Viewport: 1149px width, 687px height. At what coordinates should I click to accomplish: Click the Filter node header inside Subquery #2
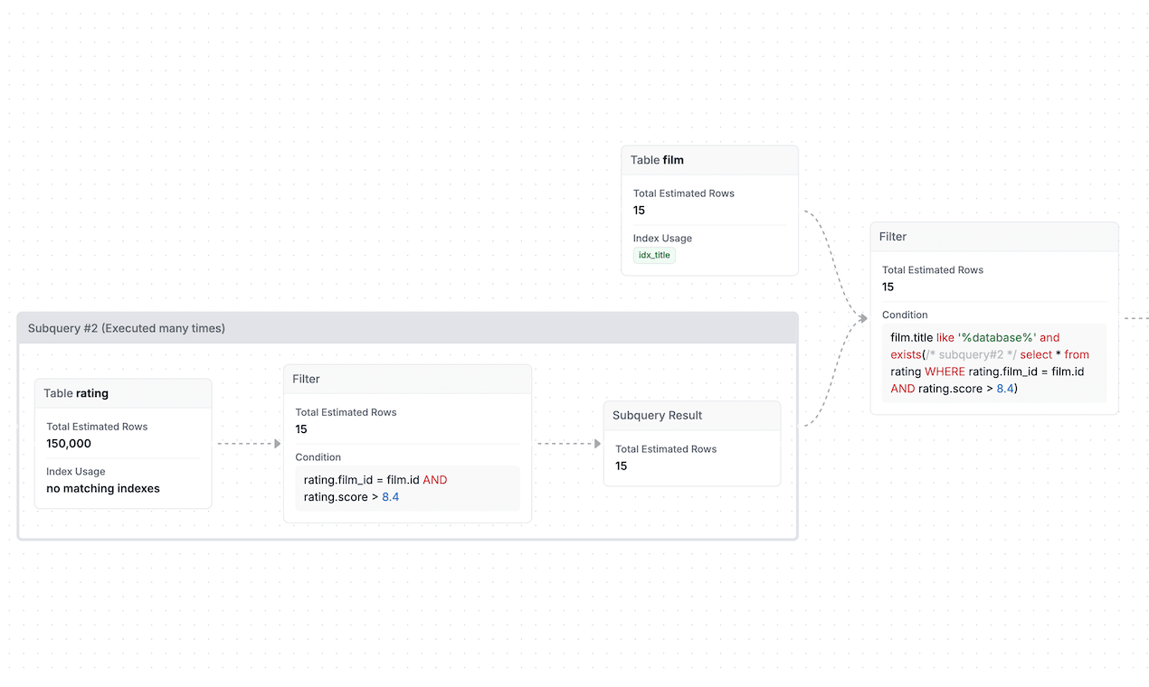click(406, 380)
